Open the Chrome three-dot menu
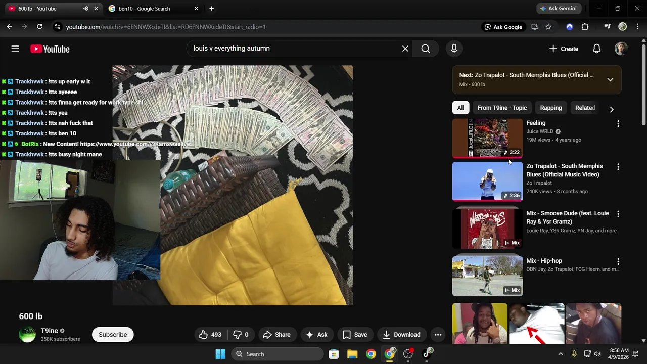The image size is (647, 364). tap(637, 27)
